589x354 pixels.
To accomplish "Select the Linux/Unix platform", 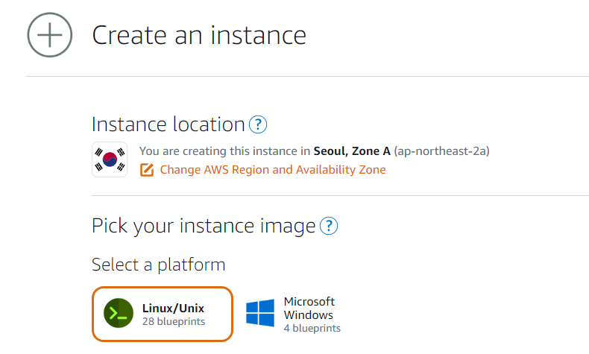I will point(163,315).
